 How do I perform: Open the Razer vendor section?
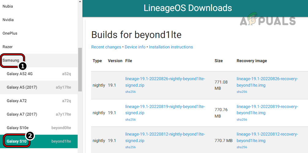tap(8, 47)
